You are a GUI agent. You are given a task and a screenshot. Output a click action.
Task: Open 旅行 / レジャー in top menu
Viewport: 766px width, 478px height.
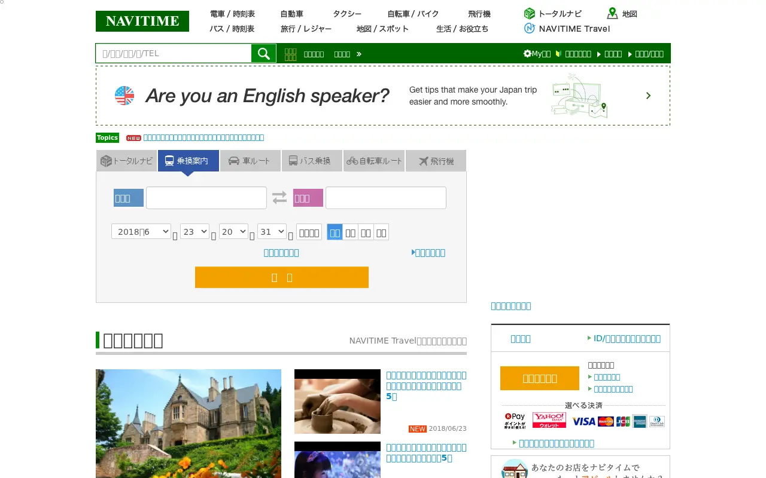tap(306, 29)
